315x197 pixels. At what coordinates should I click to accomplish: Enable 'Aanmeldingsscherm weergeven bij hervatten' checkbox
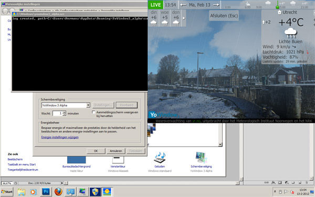[x=93, y=112]
